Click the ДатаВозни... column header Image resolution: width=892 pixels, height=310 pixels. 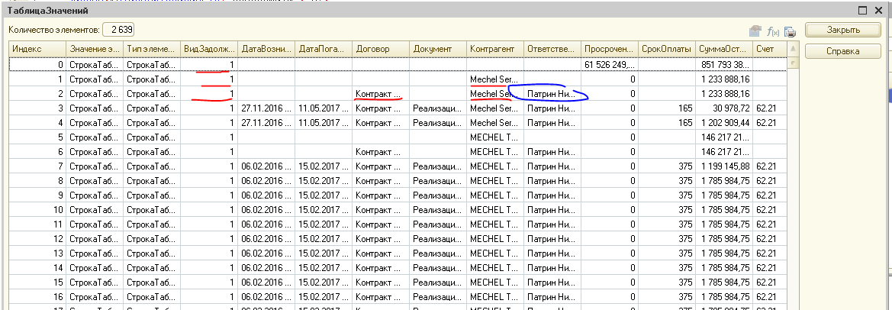pos(266,50)
